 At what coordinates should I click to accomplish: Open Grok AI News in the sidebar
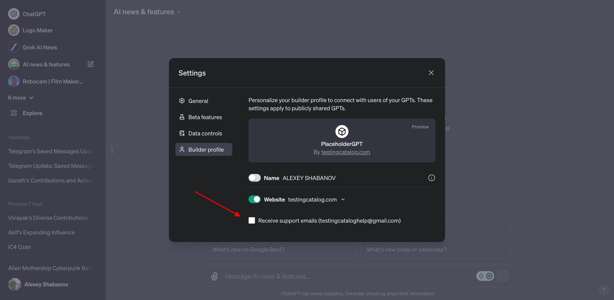(x=40, y=47)
